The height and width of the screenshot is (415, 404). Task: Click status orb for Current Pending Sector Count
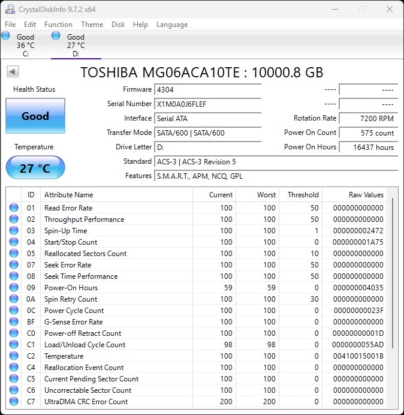14,378
